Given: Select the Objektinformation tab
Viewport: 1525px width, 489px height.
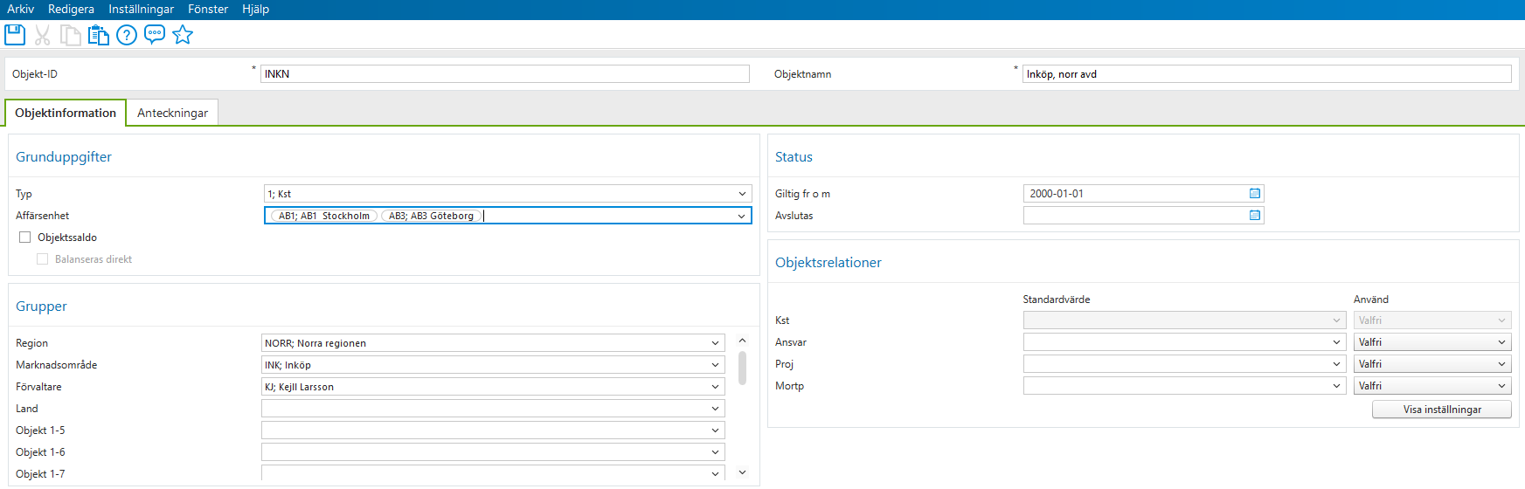Looking at the screenshot, I should 66,113.
